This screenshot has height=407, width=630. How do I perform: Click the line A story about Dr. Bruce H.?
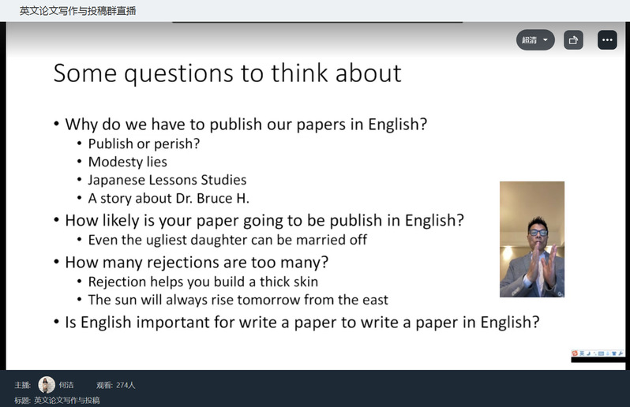coord(168,198)
